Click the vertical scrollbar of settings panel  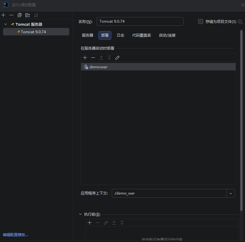241,120
